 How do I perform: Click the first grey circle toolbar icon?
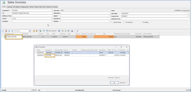(63, 31)
